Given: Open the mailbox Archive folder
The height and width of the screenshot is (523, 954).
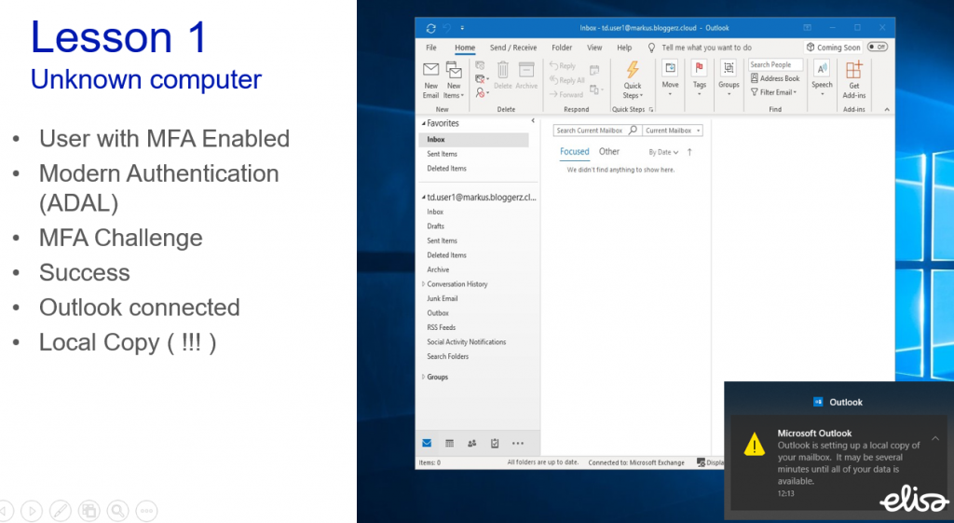Looking at the screenshot, I should tap(438, 269).
